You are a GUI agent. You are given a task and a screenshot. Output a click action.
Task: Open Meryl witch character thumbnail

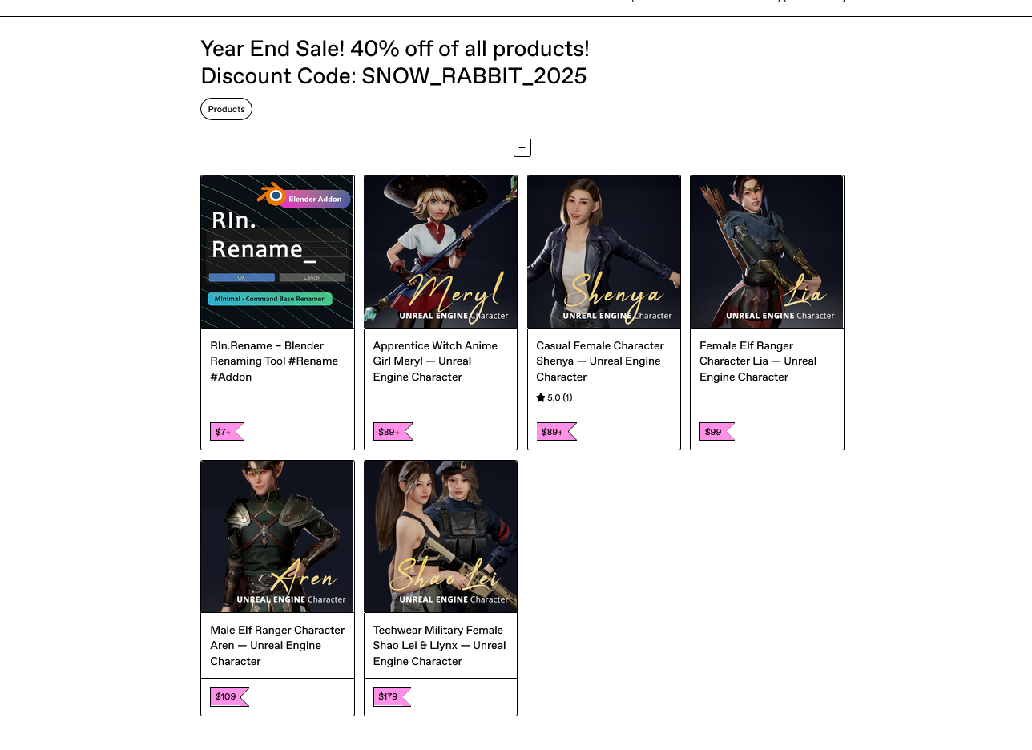(441, 252)
